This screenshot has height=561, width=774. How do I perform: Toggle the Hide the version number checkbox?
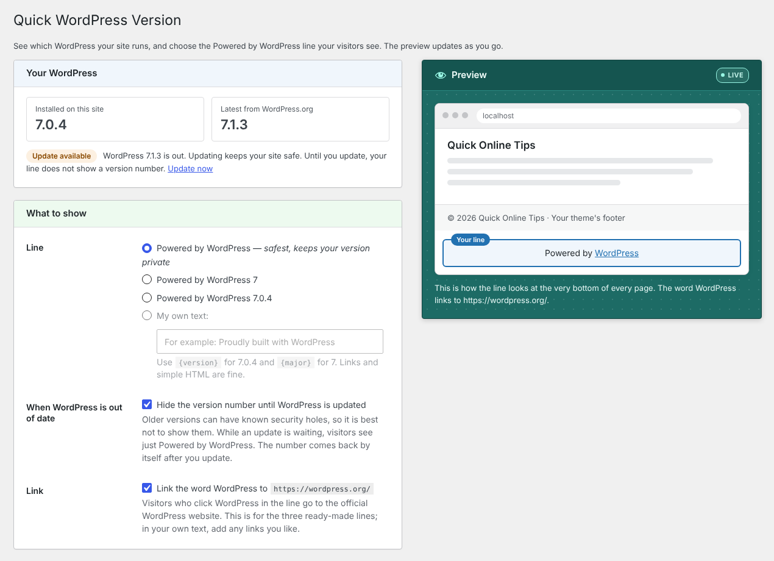pos(147,404)
